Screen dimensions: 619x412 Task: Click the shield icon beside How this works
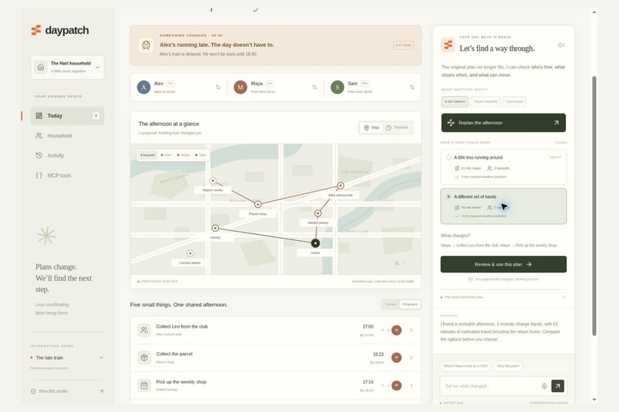coord(34,391)
